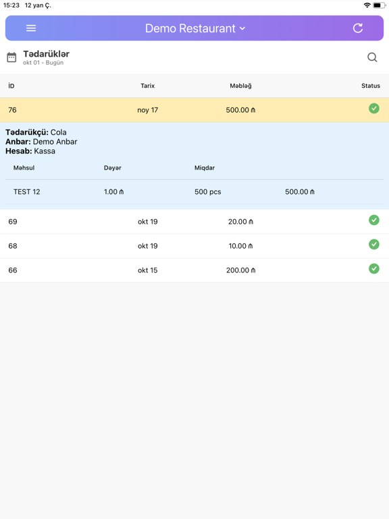The width and height of the screenshot is (389, 519).
Task: Select the TEST 12 product row
Action: point(194,192)
